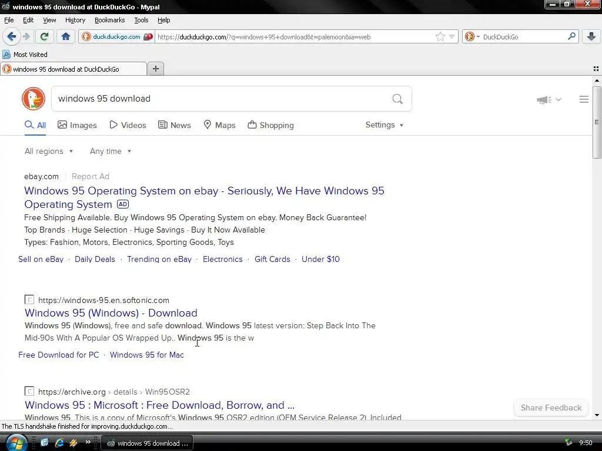
Task: Reload the current page
Action: click(44, 37)
